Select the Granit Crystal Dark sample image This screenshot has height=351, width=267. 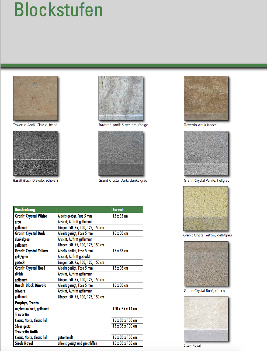coord(121,153)
